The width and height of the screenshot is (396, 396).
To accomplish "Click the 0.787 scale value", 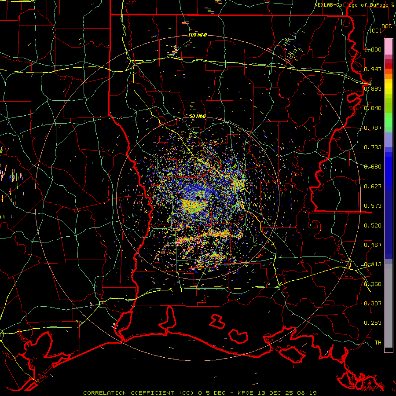I will coord(373,128).
